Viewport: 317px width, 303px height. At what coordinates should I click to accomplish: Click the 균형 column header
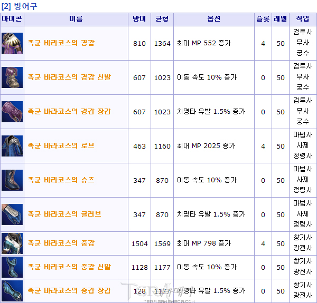pos(162,19)
